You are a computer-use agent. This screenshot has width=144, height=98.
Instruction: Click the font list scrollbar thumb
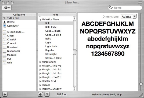(x=74, y=52)
